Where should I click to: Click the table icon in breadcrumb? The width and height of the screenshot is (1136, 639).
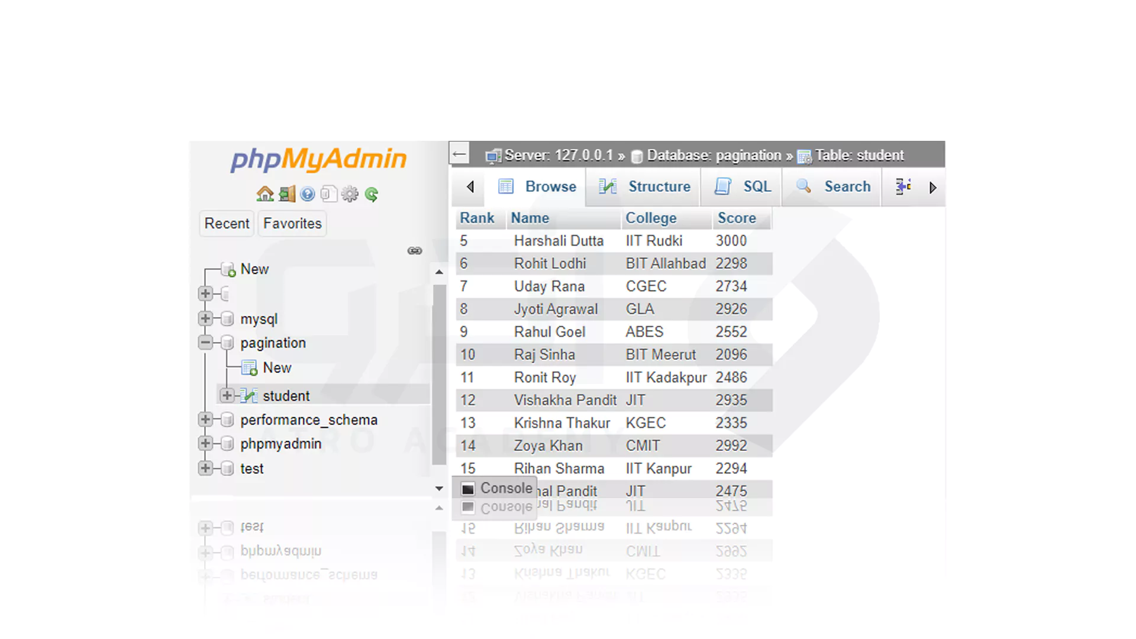(x=805, y=156)
